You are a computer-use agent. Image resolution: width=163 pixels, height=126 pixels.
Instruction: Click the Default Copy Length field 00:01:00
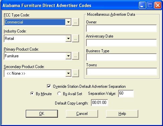99,103
